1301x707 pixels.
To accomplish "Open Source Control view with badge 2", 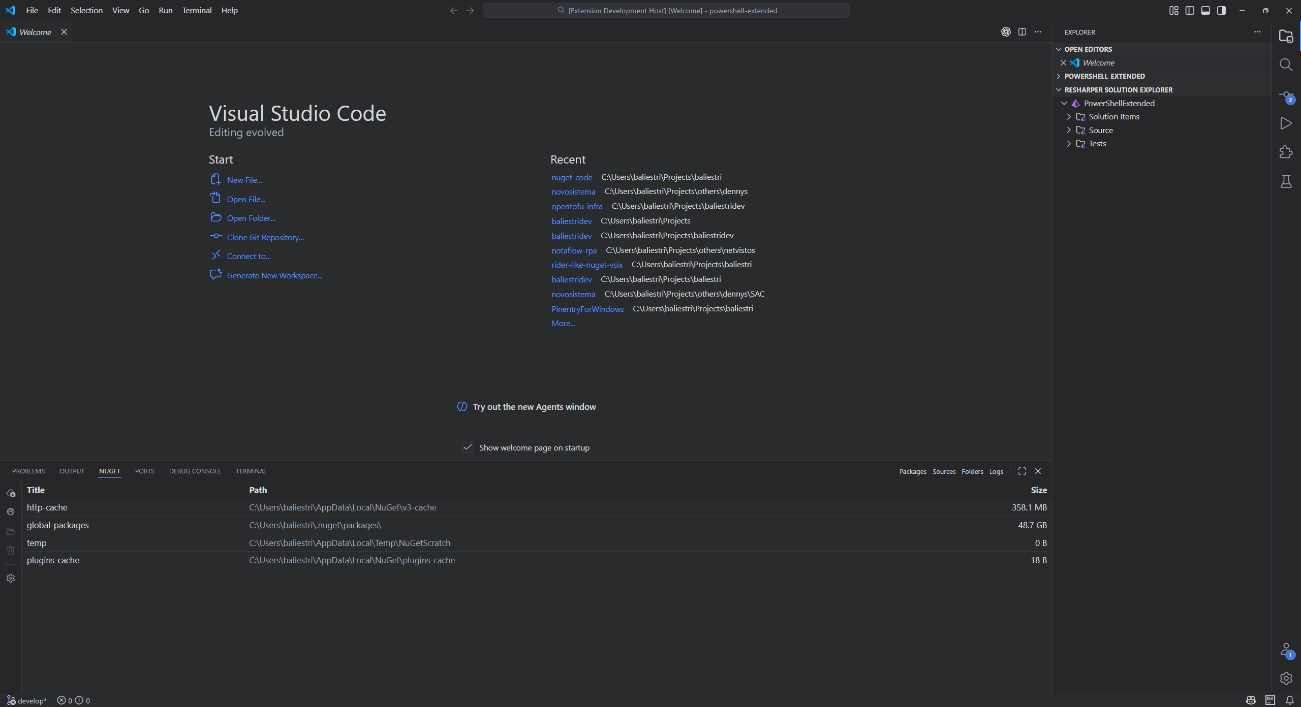I will (1286, 97).
